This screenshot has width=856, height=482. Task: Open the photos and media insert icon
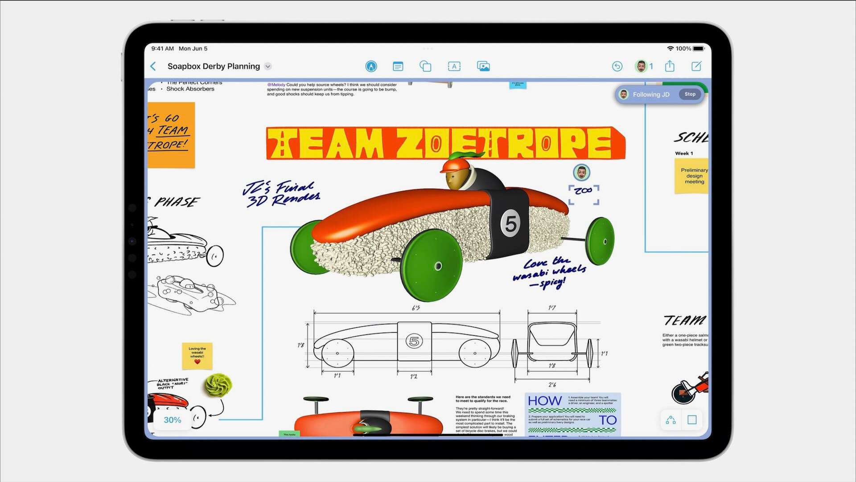tap(483, 66)
